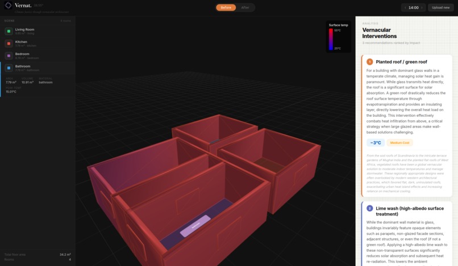Screen dimensions: 458x266
Task: Click the red Kitchen color icon
Action: [9, 44]
